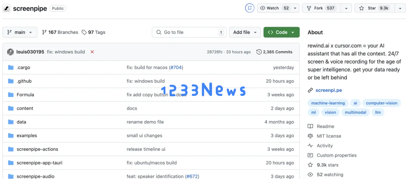Select the ai topic tag

click(x=356, y=103)
